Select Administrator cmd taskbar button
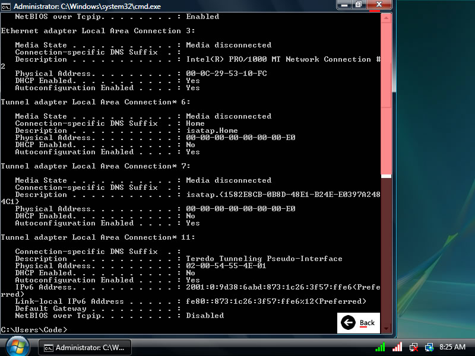Screen dimensions: 475x356 85,348
